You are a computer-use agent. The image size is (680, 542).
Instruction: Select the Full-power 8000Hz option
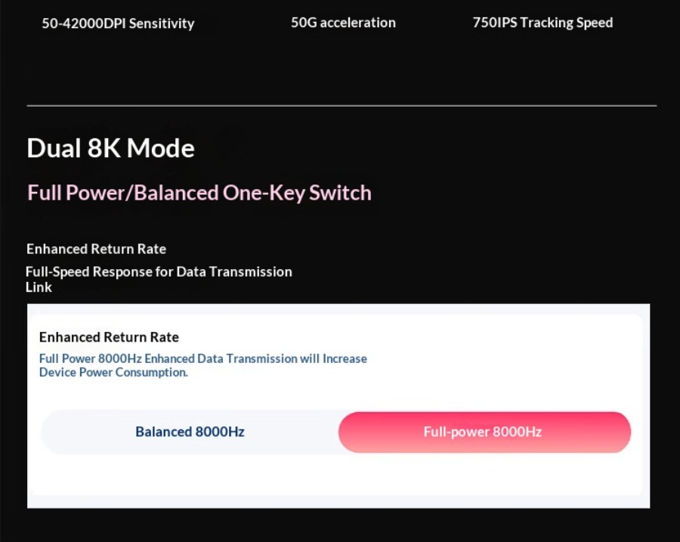click(484, 432)
